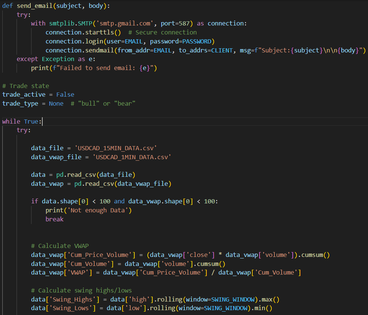
Task: Click 'connection.starttls()' call
Action: (83, 33)
